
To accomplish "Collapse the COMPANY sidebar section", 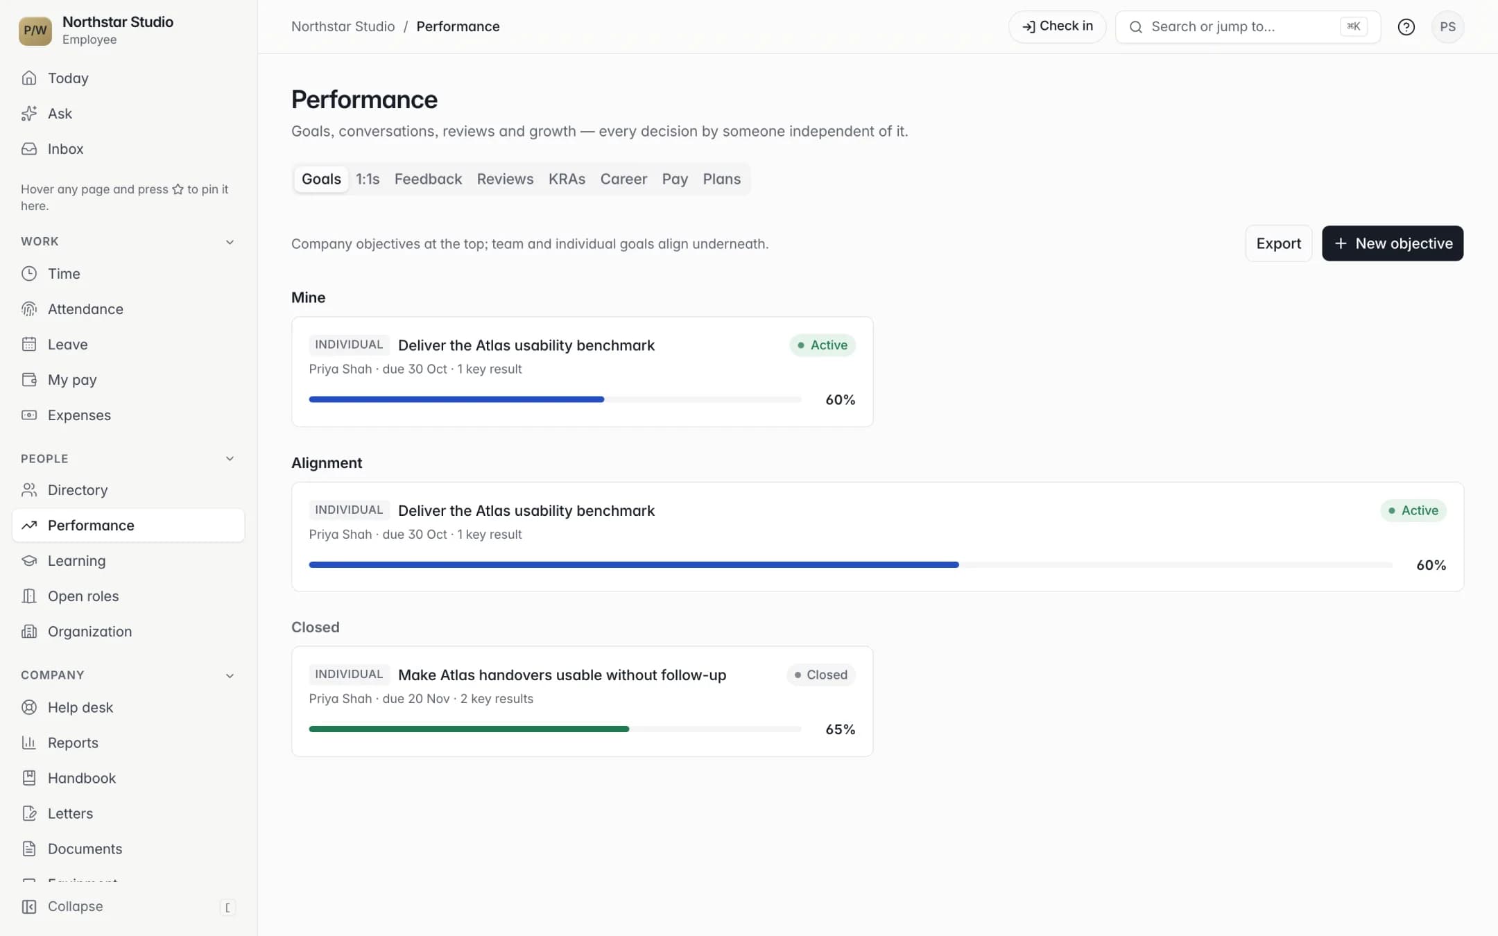I will (x=230, y=675).
